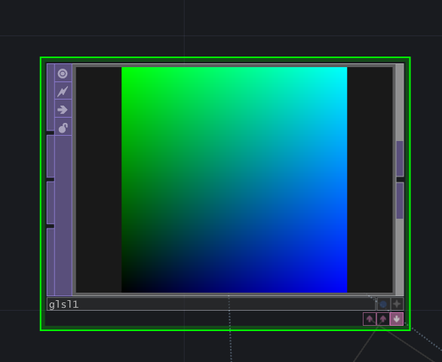The height and width of the screenshot is (362, 442).
Task: Click the lower output connector on glsl1
Action: pyautogui.click(x=400, y=201)
